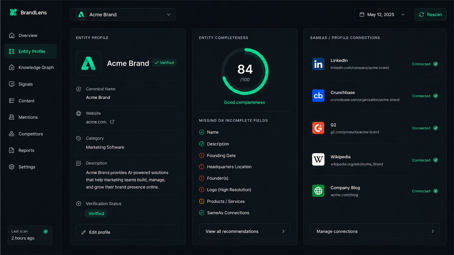This screenshot has width=454, height=255.
Task: Click the arrow in View all recommendations
Action: pyautogui.click(x=283, y=231)
